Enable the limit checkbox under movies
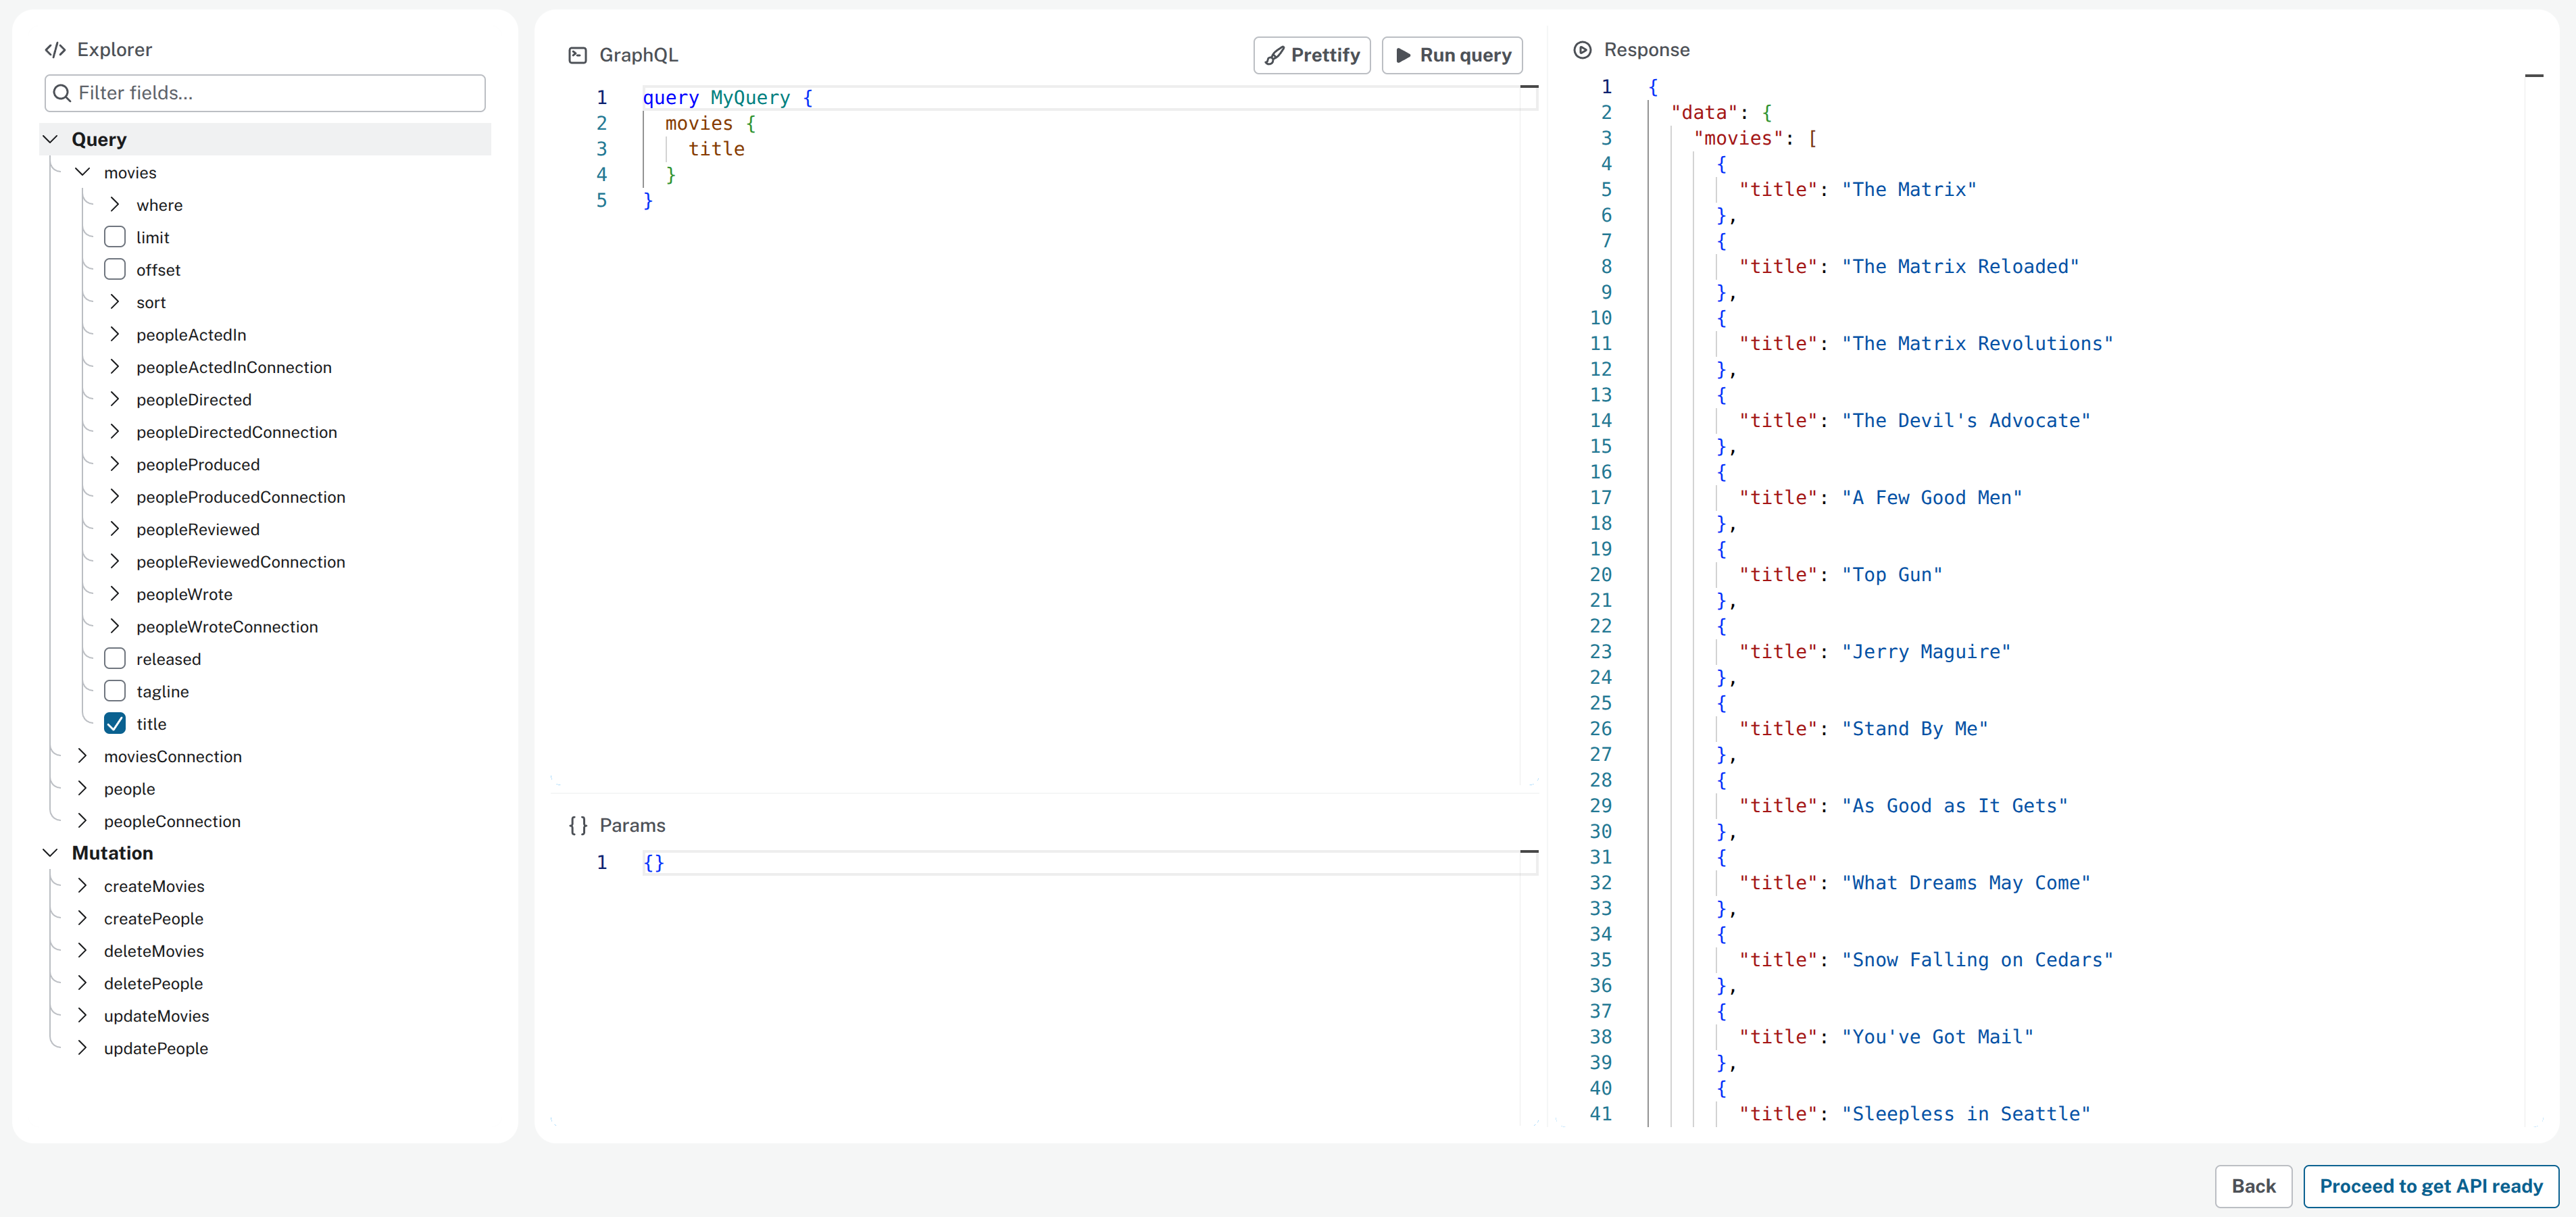Image resolution: width=2576 pixels, height=1217 pixels. pyautogui.click(x=115, y=236)
